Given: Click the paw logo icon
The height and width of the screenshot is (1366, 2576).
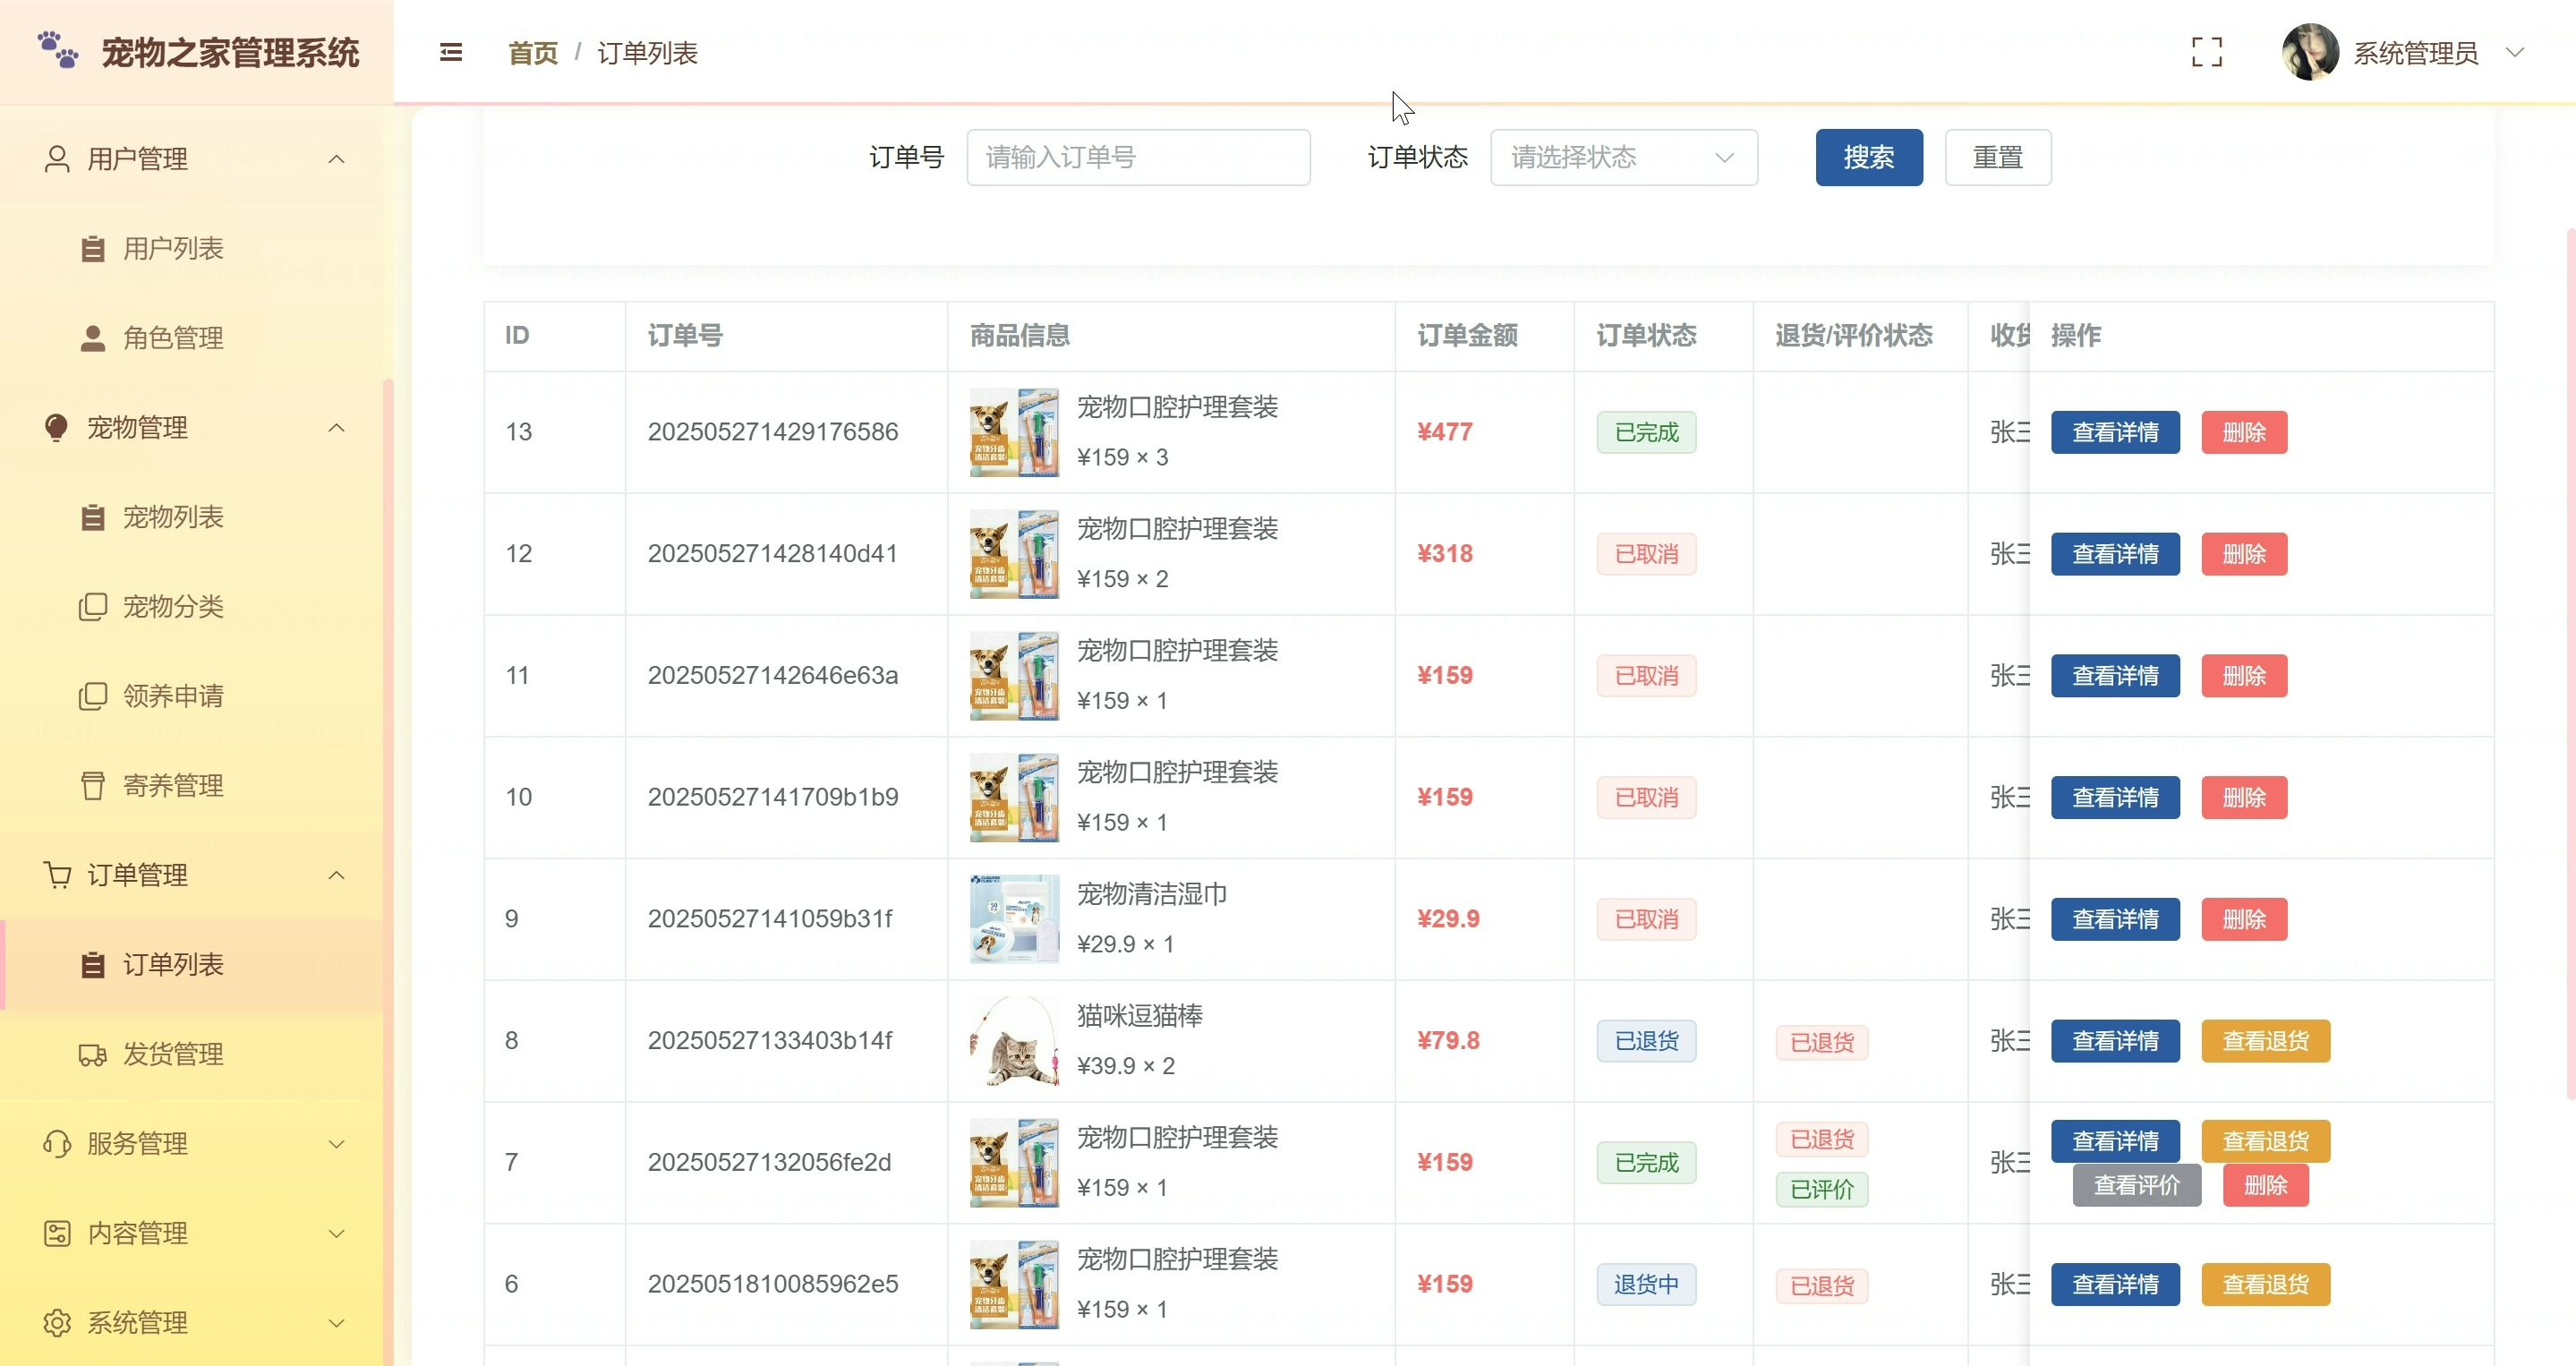Looking at the screenshot, I should tap(58, 50).
